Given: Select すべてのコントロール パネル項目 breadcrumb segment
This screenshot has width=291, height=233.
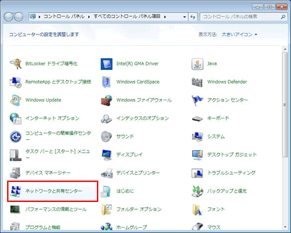Looking at the screenshot, I should point(127,17).
